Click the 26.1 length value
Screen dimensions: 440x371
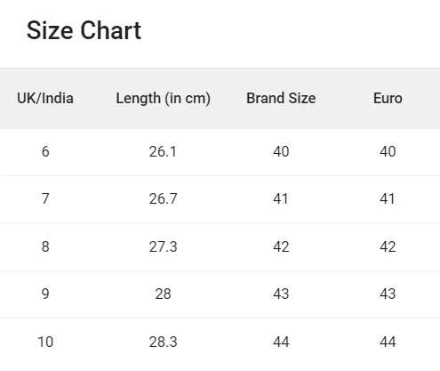click(x=163, y=151)
